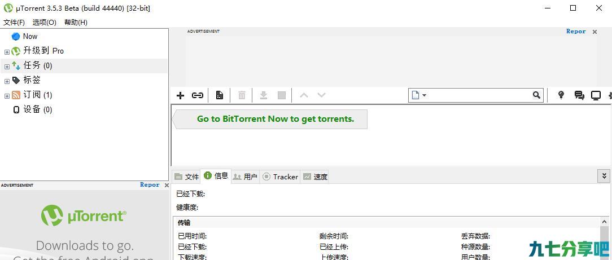This screenshot has width=612, height=260.
Task: Switch to the 文件 tab
Action: pos(186,177)
